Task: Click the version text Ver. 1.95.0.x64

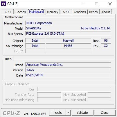Action: (x=35, y=114)
